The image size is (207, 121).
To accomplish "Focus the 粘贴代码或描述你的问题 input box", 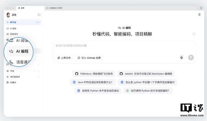I will tap(124, 45).
